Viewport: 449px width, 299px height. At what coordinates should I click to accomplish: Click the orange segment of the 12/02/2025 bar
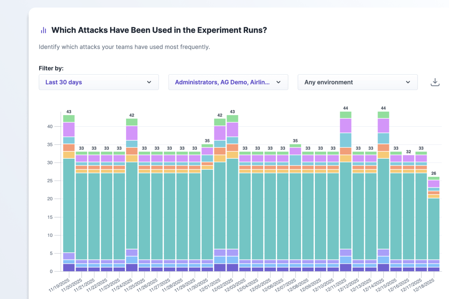tap(232, 148)
